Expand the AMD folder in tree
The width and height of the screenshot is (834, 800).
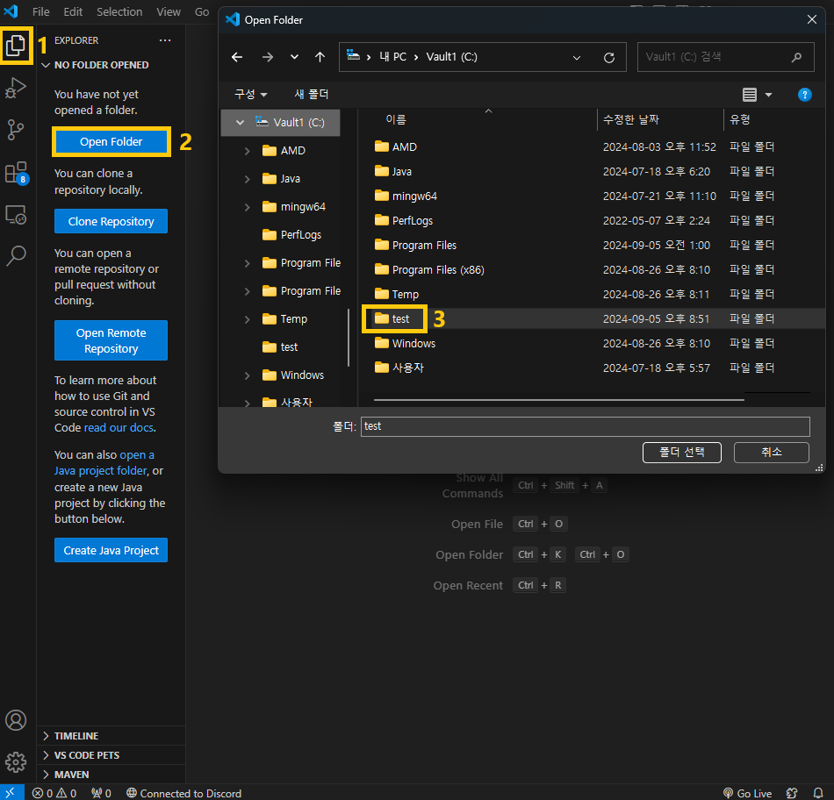[247, 151]
